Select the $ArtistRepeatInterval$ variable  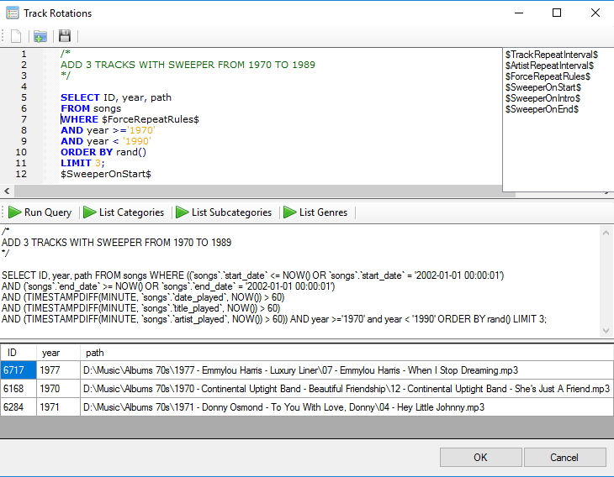(x=549, y=66)
